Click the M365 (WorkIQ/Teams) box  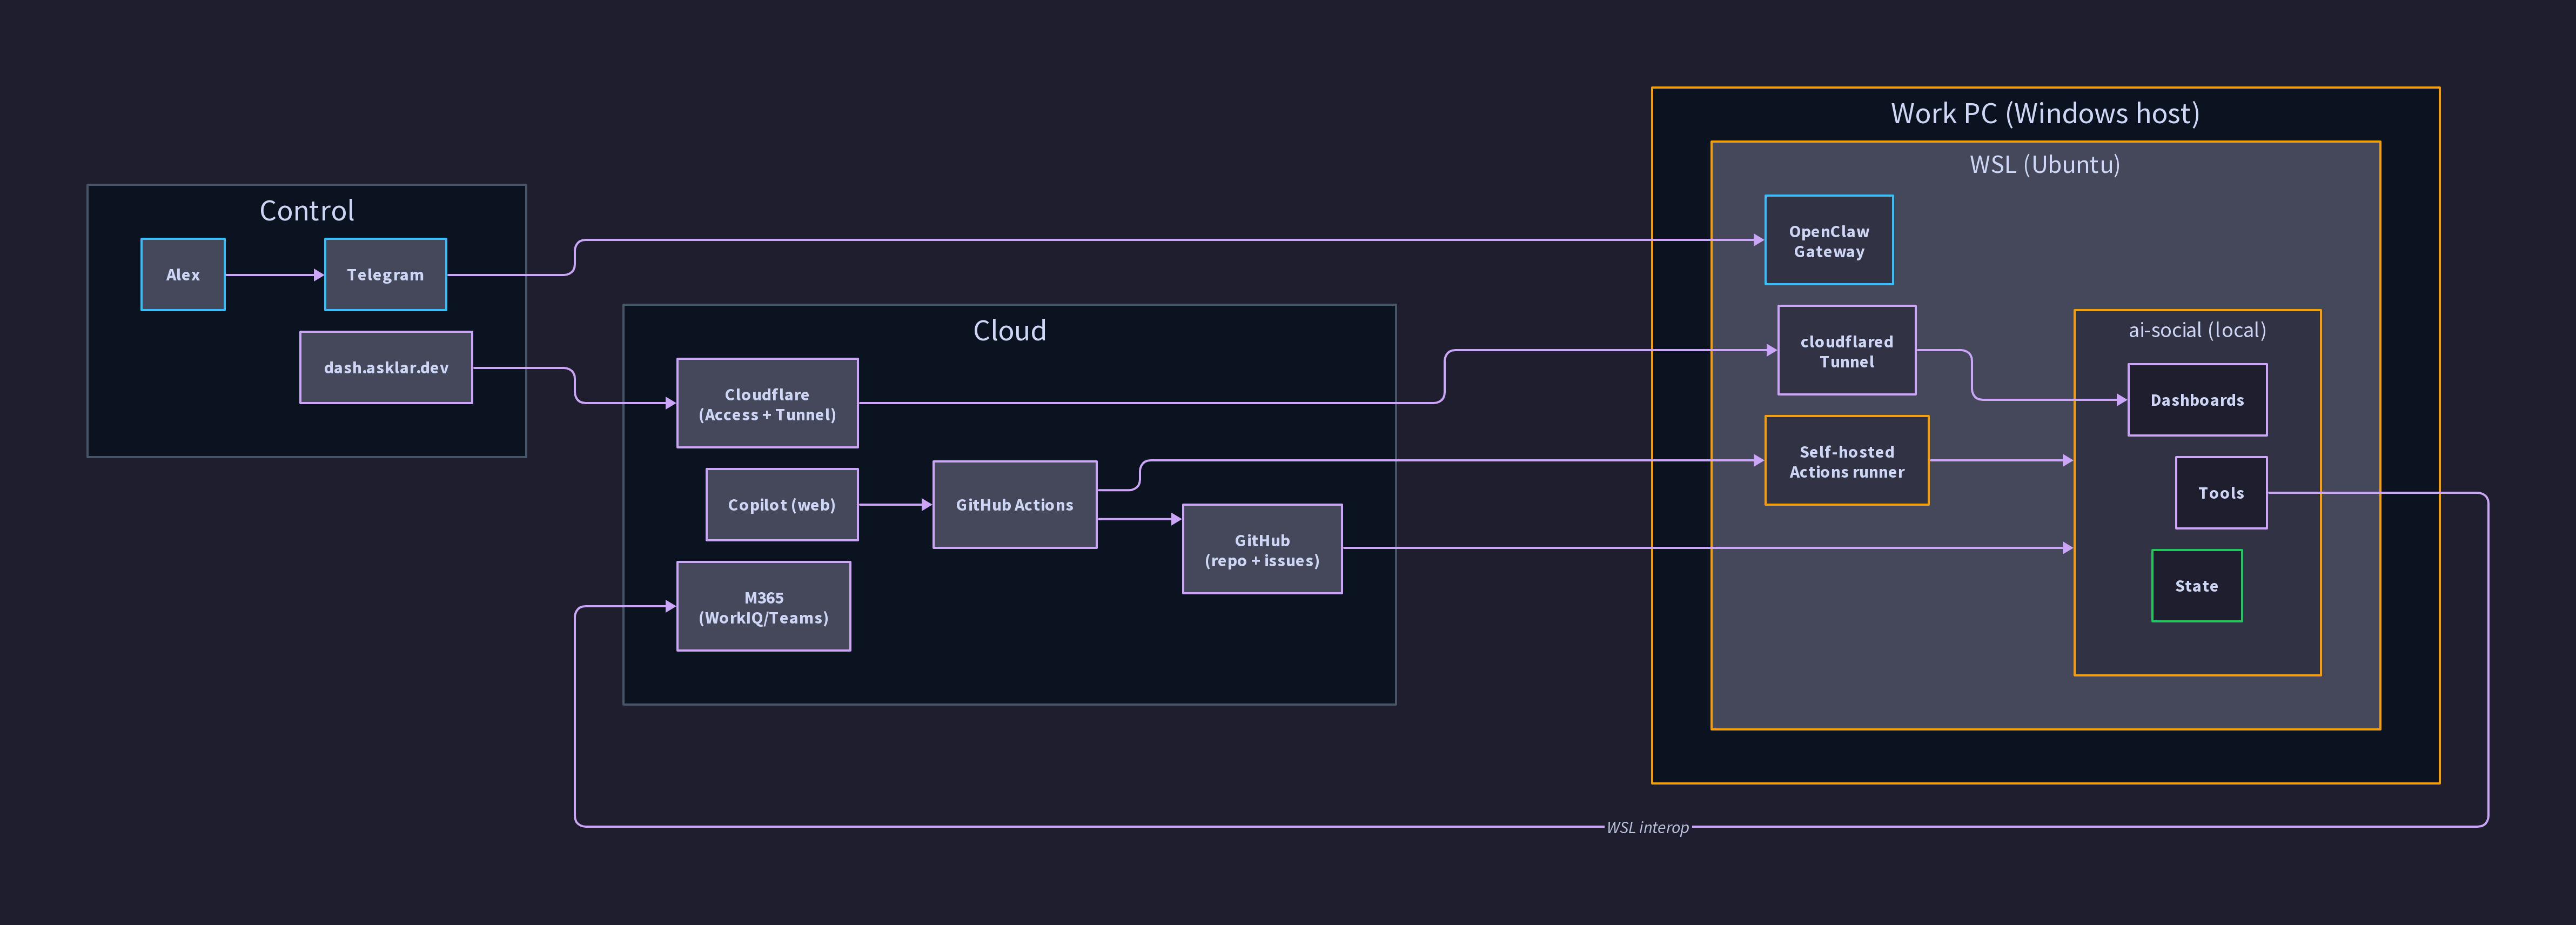coord(763,606)
